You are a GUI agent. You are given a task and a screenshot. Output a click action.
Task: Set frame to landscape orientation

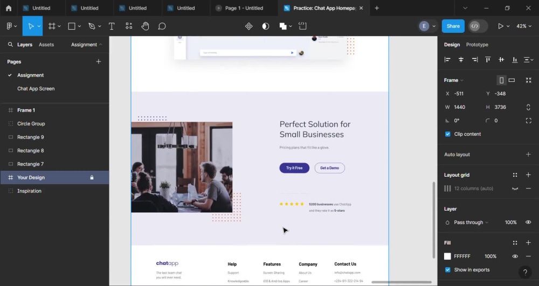(x=512, y=80)
